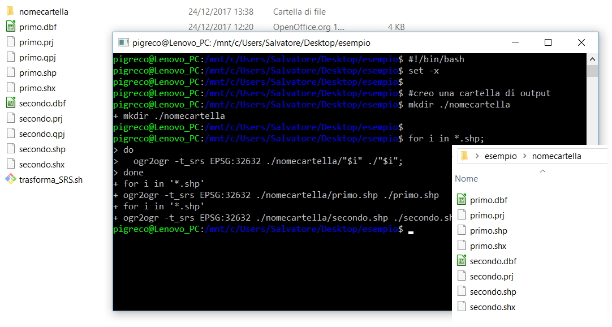Select primo.shp file in left list

37,72
